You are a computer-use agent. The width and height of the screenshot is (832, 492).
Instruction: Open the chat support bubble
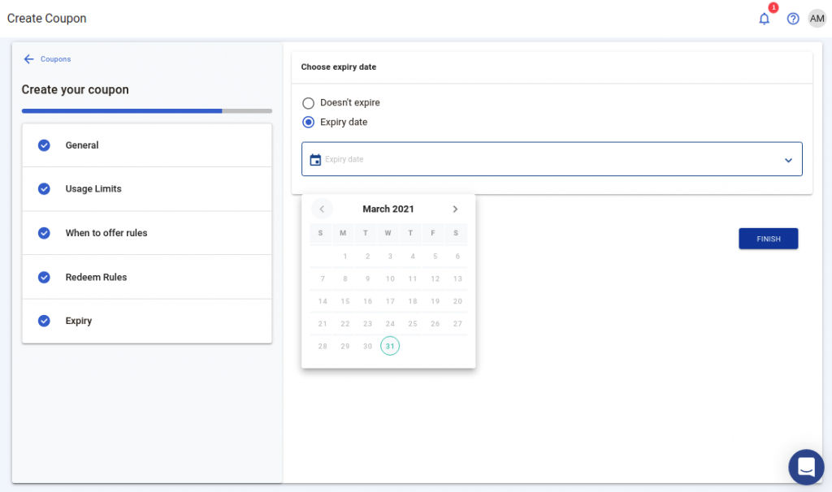[806, 467]
